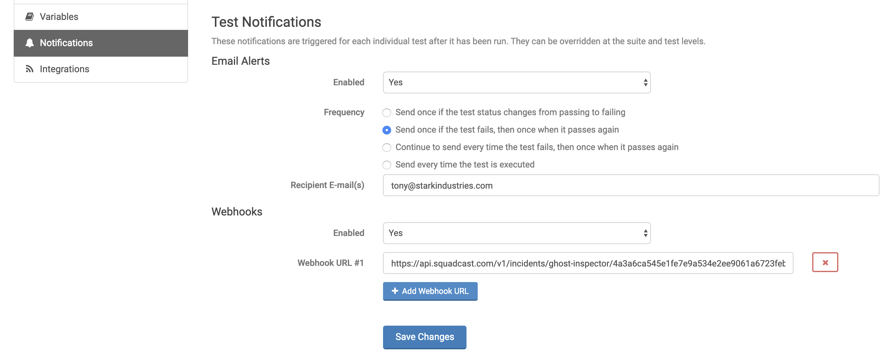Click the Save Changes button
The height and width of the screenshot is (363, 895).
click(424, 337)
